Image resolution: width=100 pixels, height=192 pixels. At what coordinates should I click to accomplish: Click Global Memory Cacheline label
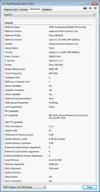tap(18, 143)
